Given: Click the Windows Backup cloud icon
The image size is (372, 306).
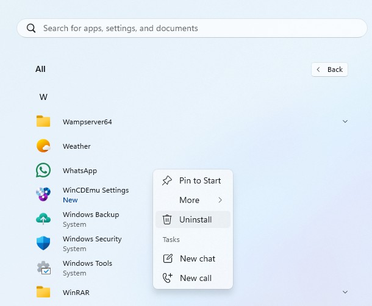Looking at the screenshot, I should [43, 219].
